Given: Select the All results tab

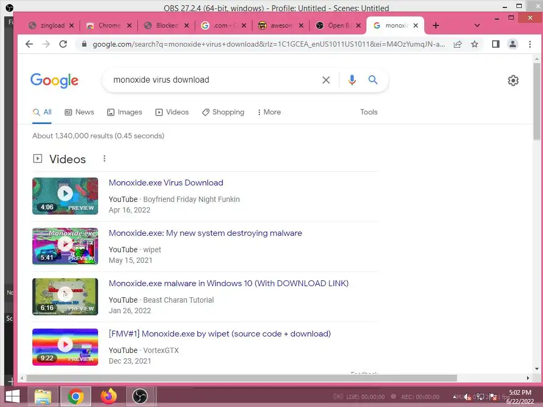Looking at the screenshot, I should pos(42,112).
